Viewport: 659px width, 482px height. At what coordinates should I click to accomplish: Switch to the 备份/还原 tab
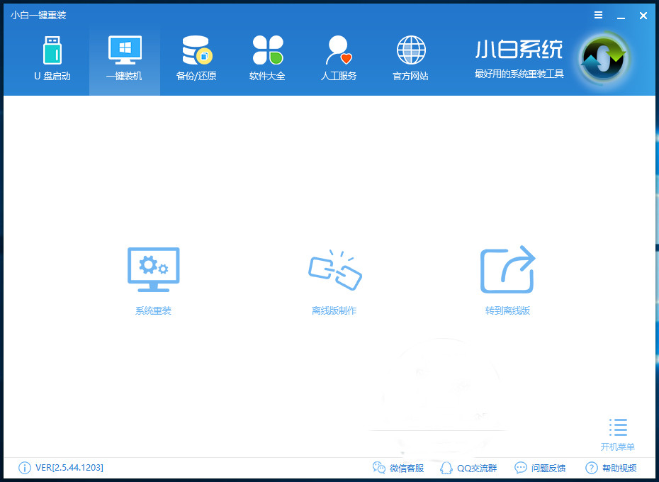coord(196,59)
